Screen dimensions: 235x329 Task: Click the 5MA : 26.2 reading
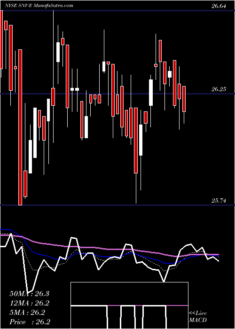click(27, 313)
